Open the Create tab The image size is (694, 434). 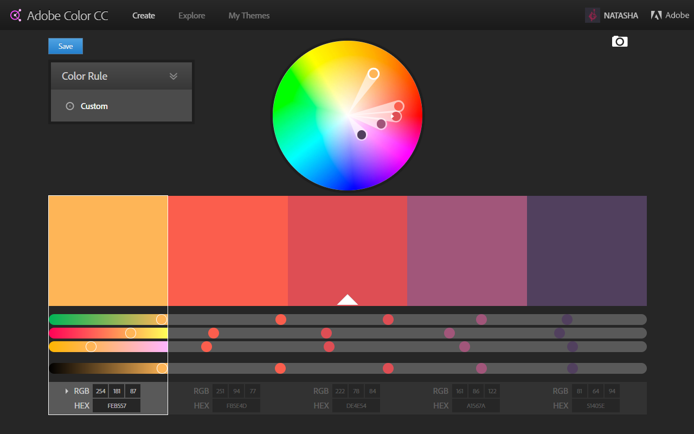click(144, 16)
